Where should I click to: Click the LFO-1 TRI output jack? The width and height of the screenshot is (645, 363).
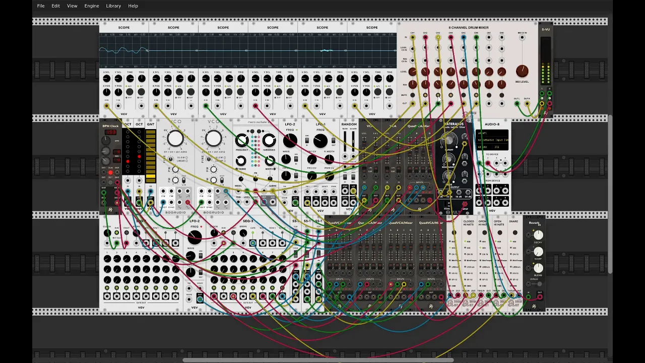coord(316,203)
